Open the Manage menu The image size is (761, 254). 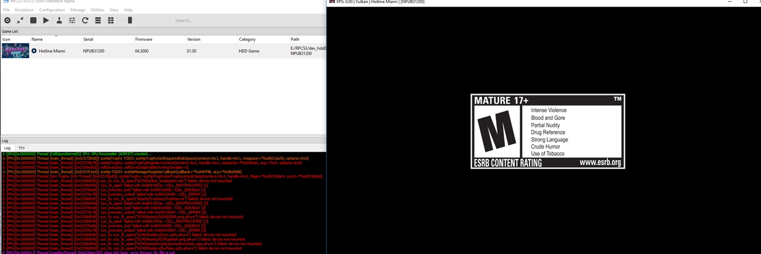coord(78,10)
